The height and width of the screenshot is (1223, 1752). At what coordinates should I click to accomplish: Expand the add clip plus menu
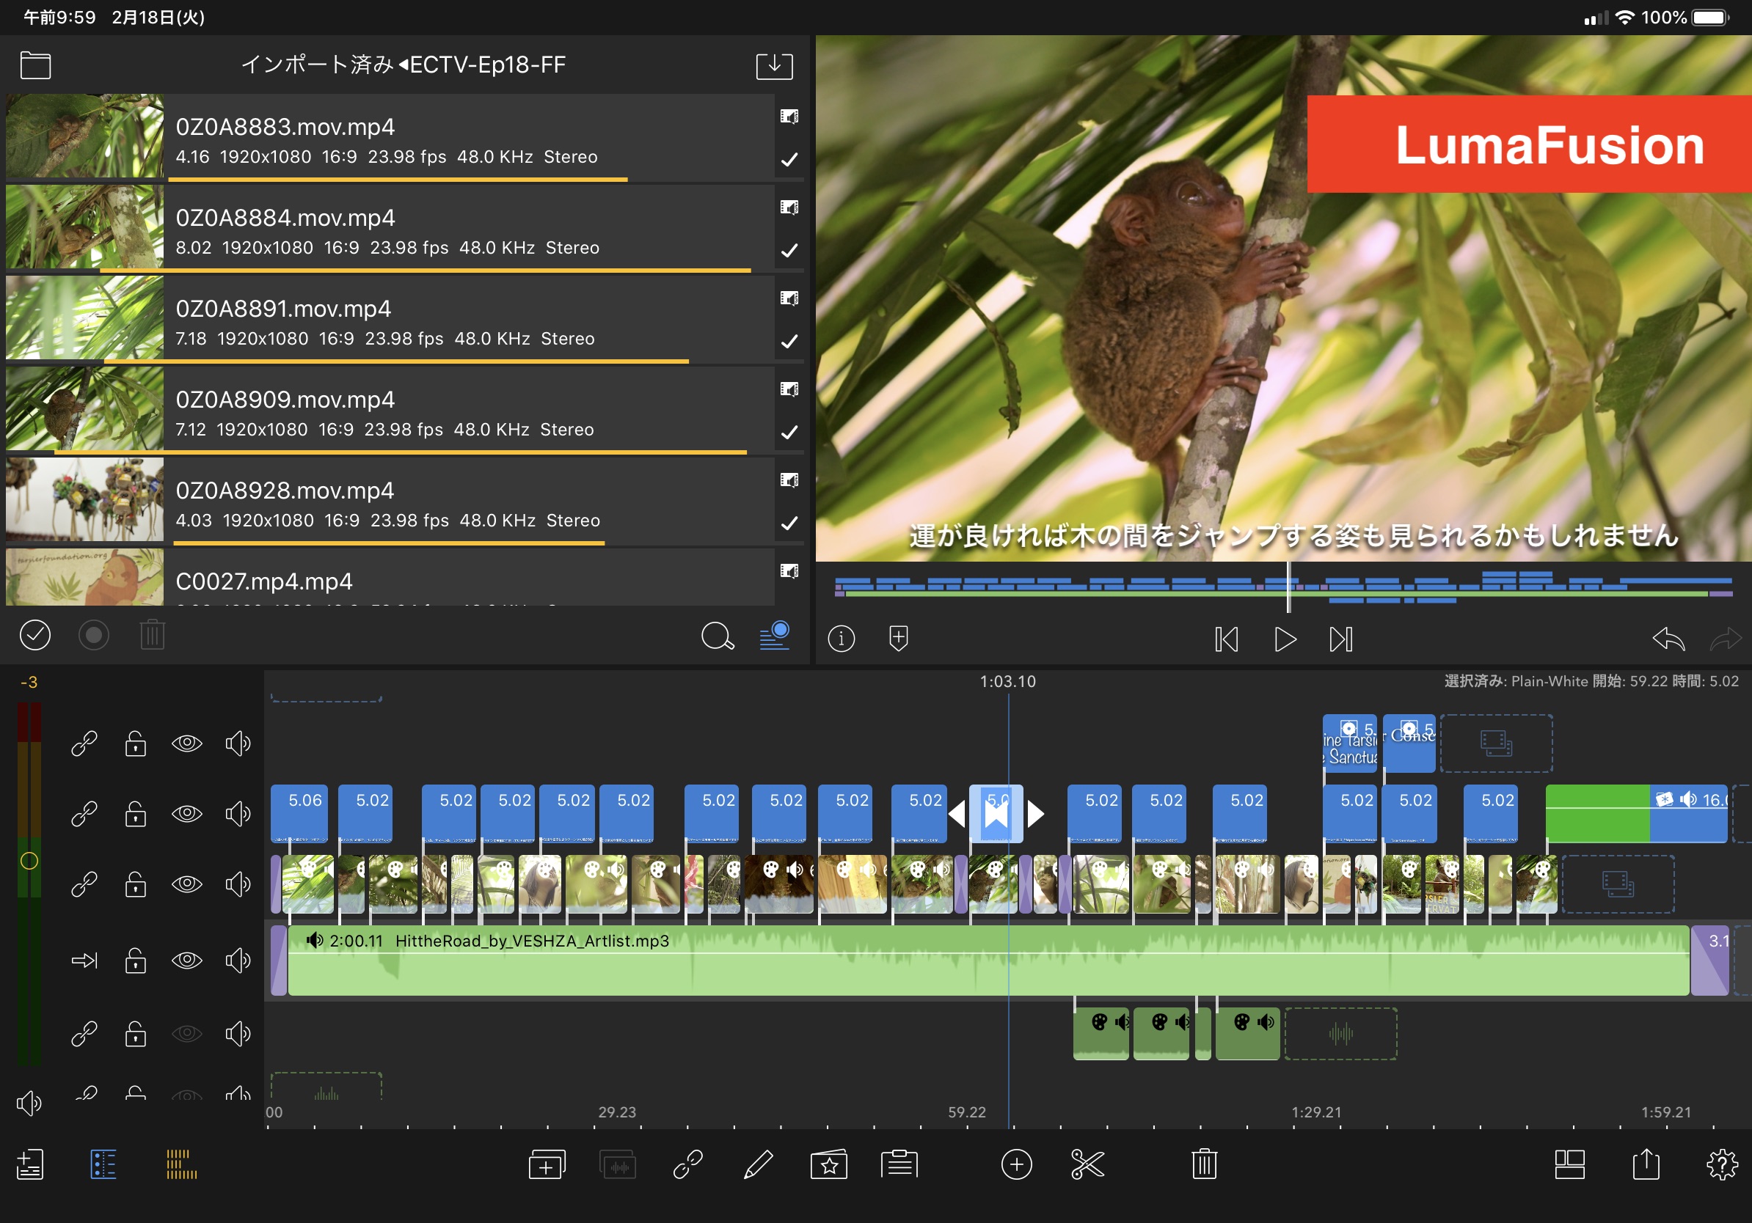[x=1015, y=1164]
